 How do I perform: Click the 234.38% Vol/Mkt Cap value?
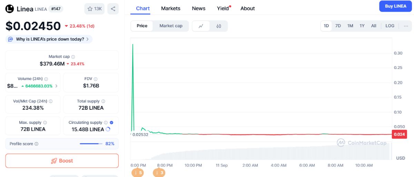coord(33,108)
